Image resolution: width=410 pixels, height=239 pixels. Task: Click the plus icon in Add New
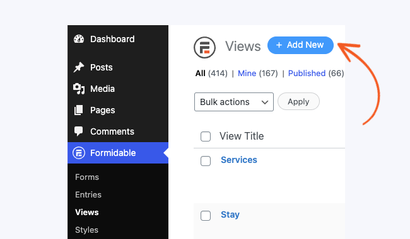click(279, 45)
